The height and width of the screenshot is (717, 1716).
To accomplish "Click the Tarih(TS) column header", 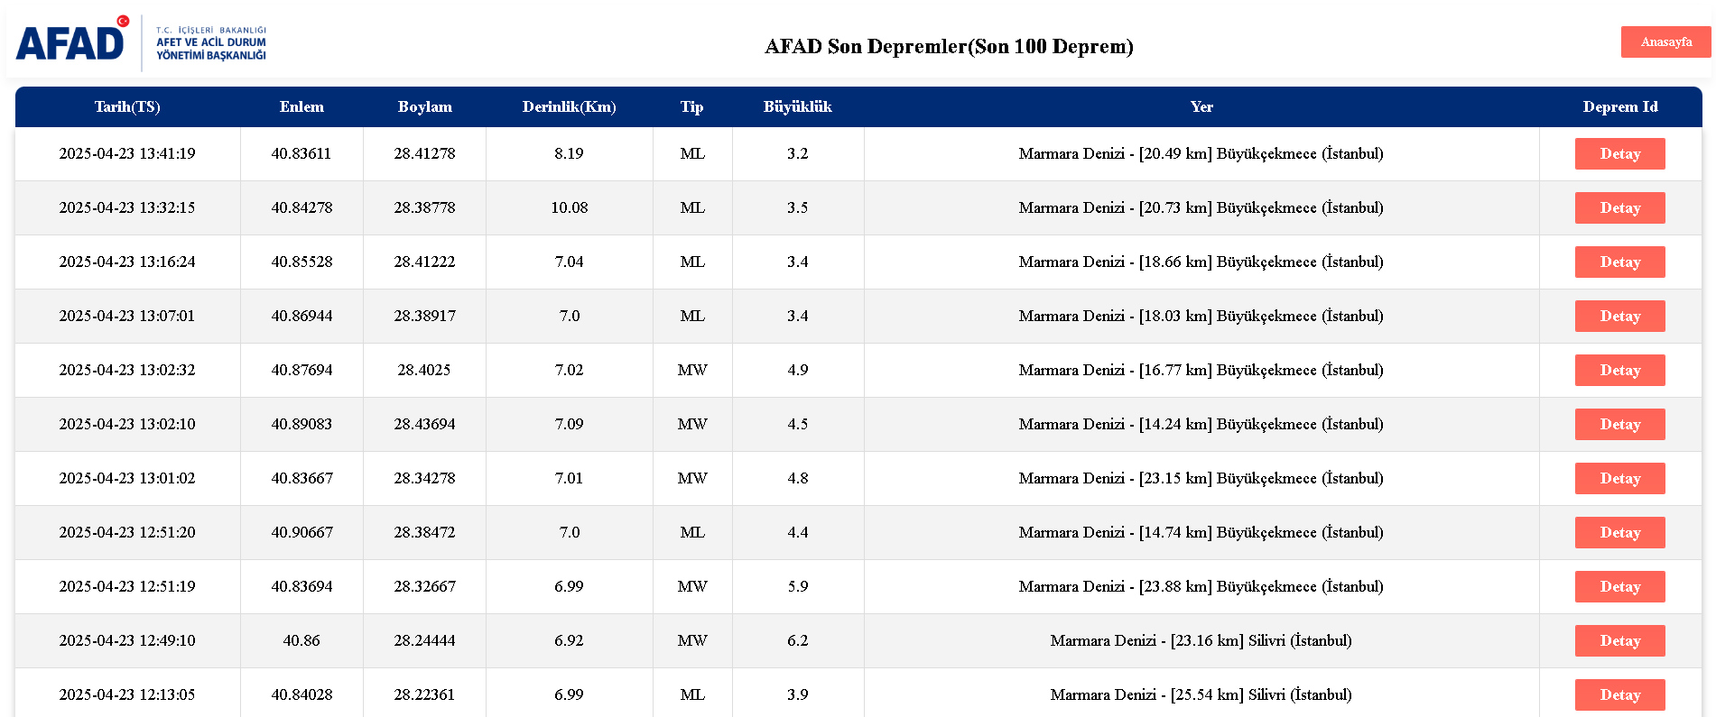I will [x=127, y=107].
